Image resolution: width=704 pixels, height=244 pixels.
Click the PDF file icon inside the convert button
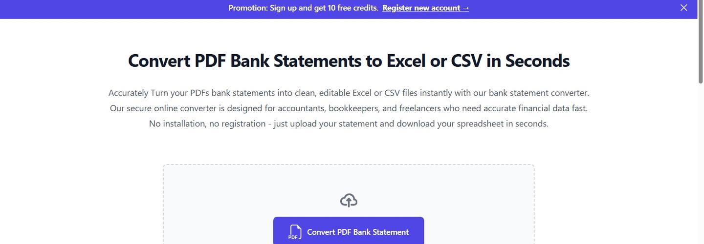tap(295, 232)
